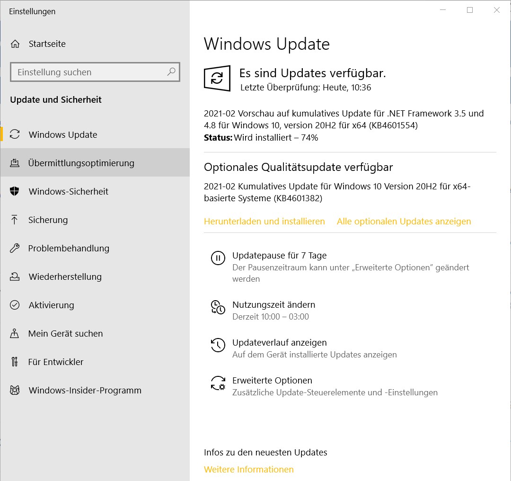Open Mein Gerät suchen settings
The width and height of the screenshot is (511, 481).
95,333
